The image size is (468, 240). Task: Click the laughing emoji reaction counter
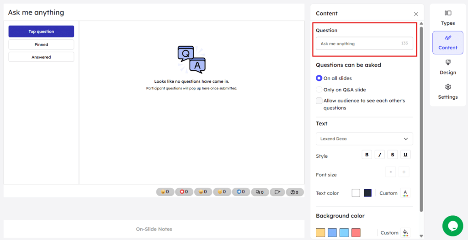coord(203,192)
